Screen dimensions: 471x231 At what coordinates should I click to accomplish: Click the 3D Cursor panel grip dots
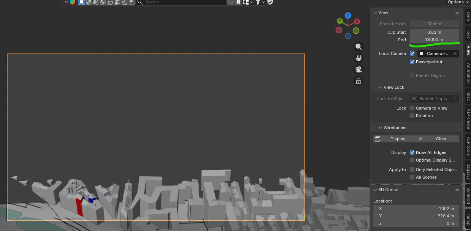pyautogui.click(x=457, y=190)
